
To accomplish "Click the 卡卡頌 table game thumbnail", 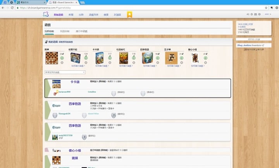I will (x=57, y=84).
